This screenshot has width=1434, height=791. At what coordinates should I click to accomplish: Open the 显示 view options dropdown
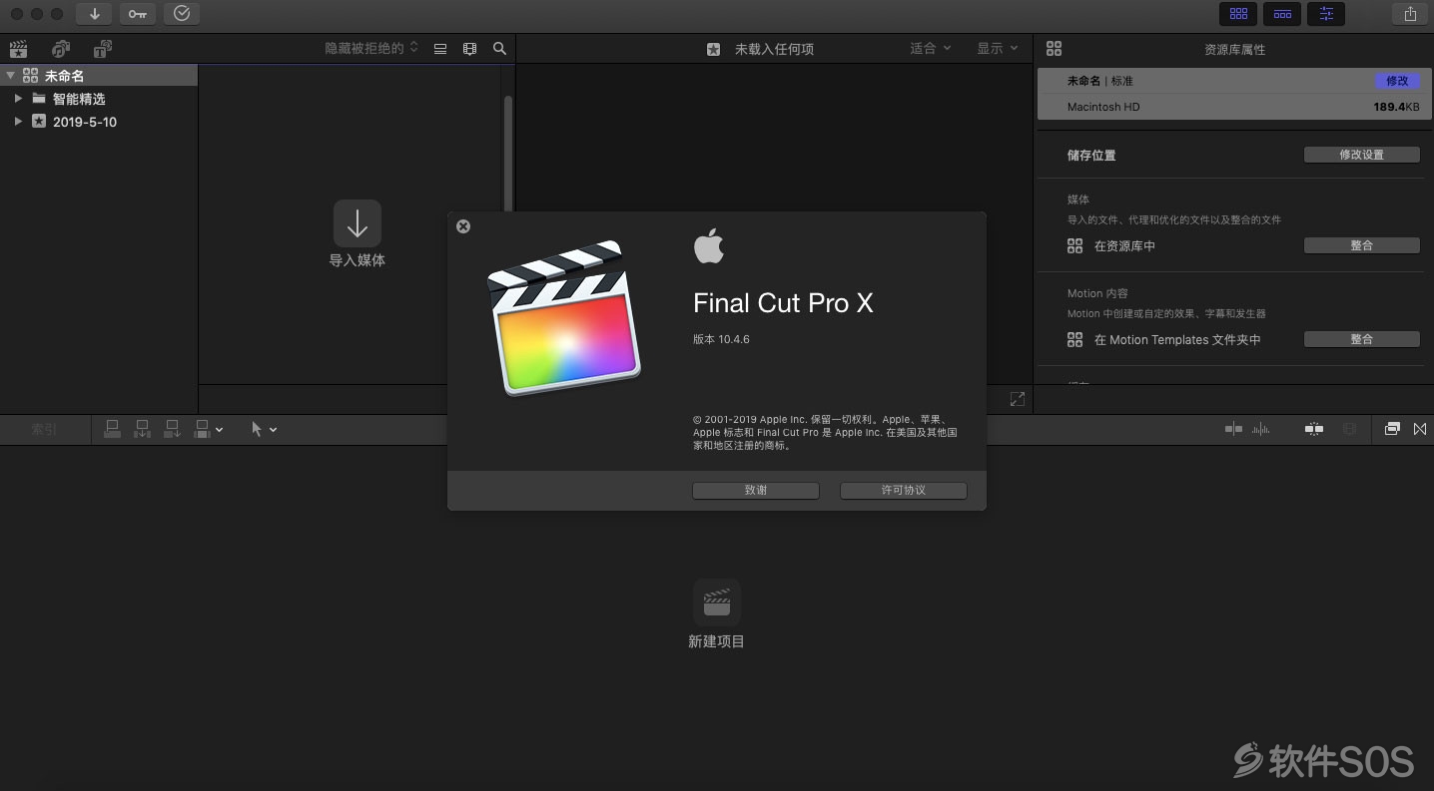[x=998, y=48]
